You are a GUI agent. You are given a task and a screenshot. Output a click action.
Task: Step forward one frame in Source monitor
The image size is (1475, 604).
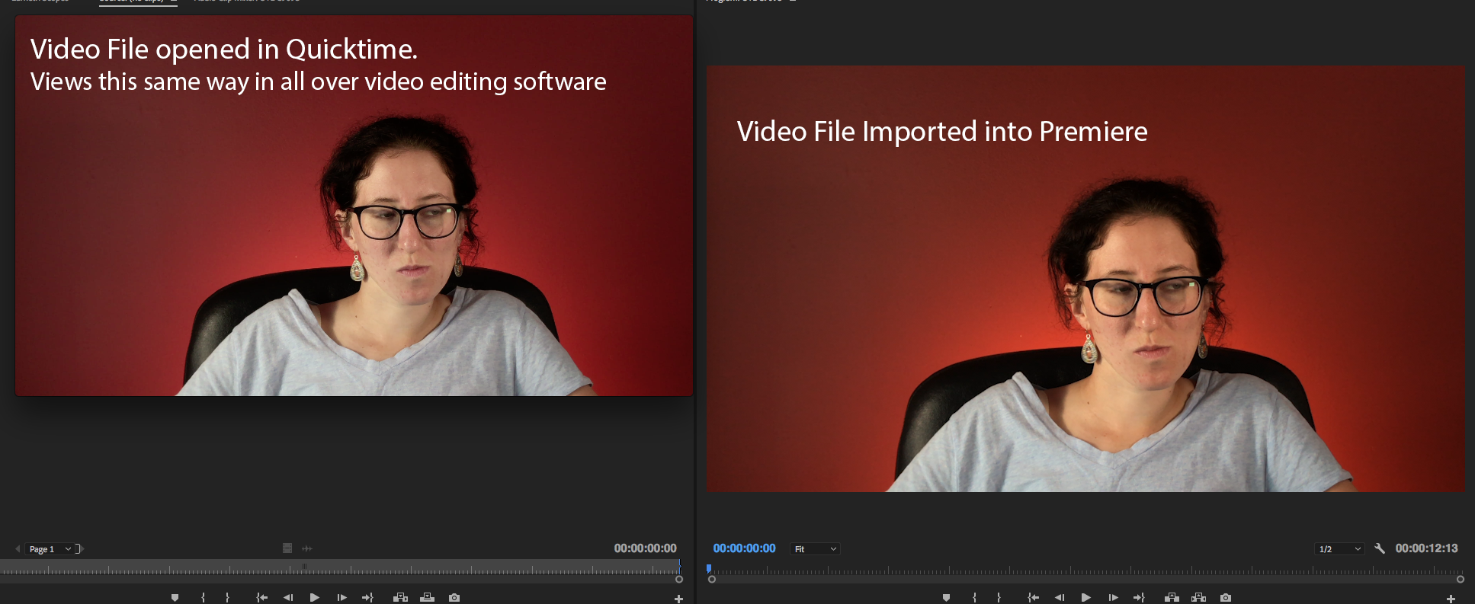[x=341, y=598]
